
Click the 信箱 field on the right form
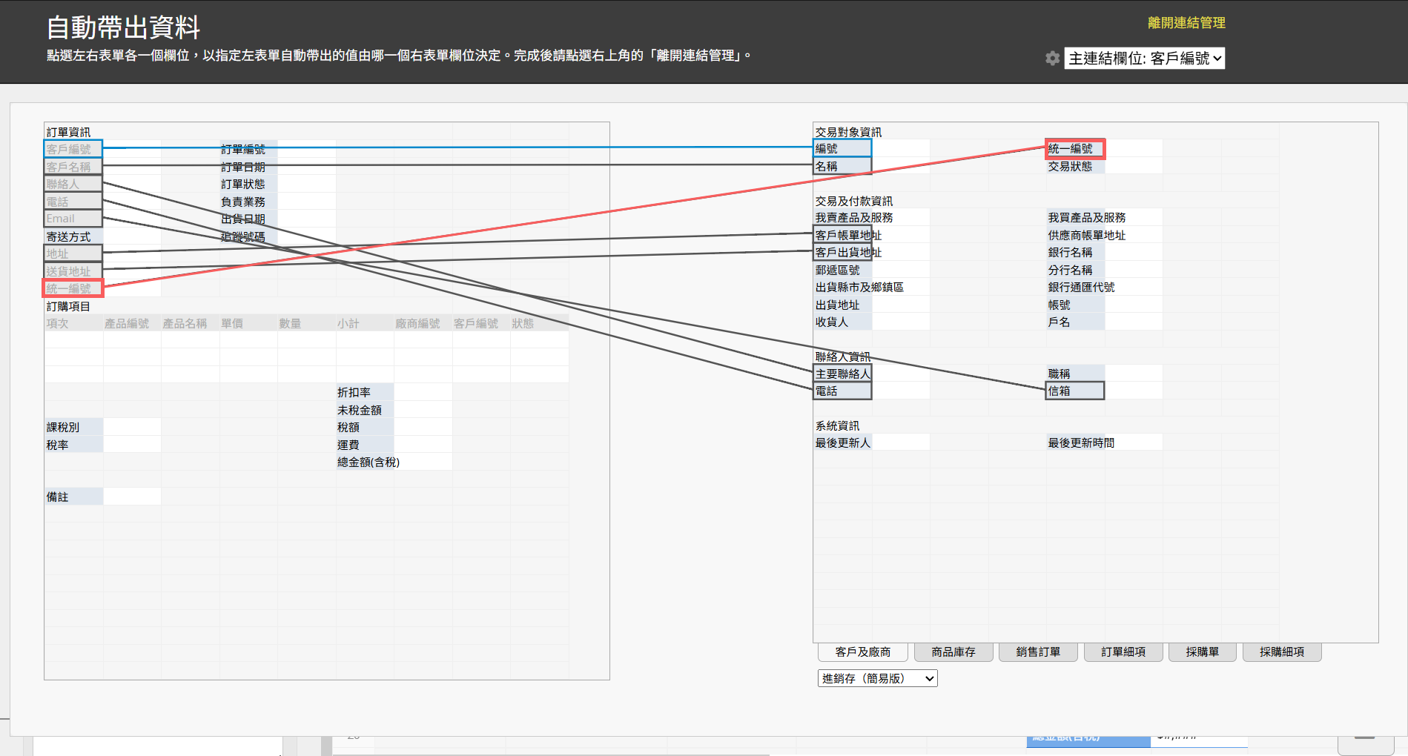coord(1074,391)
